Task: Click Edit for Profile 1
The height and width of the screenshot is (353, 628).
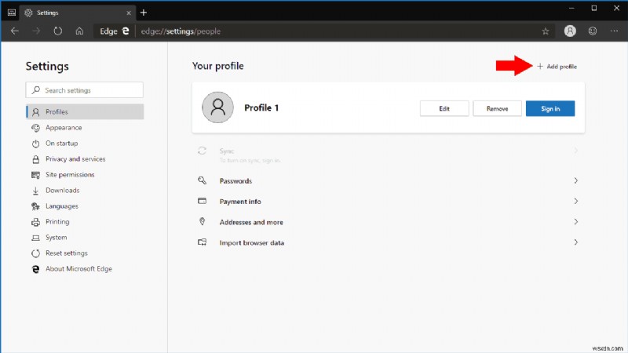Action: (x=444, y=108)
